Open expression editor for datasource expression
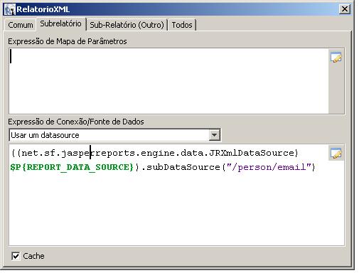Image resolution: width=364 pixels, height=273 pixels. pos(336,153)
